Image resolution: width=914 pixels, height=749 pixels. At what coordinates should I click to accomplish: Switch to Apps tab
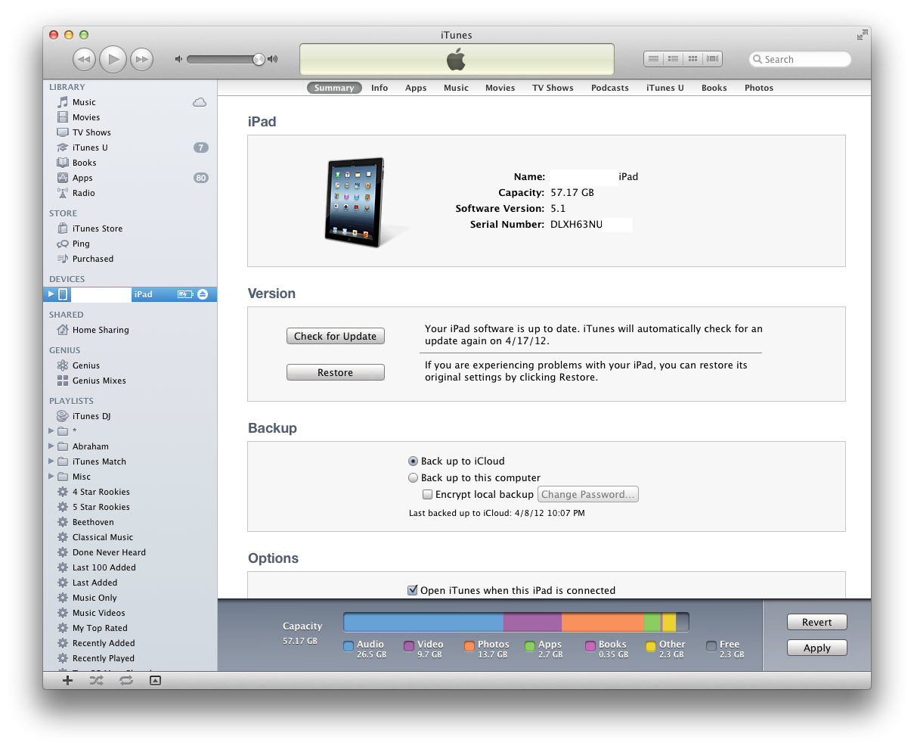click(416, 88)
